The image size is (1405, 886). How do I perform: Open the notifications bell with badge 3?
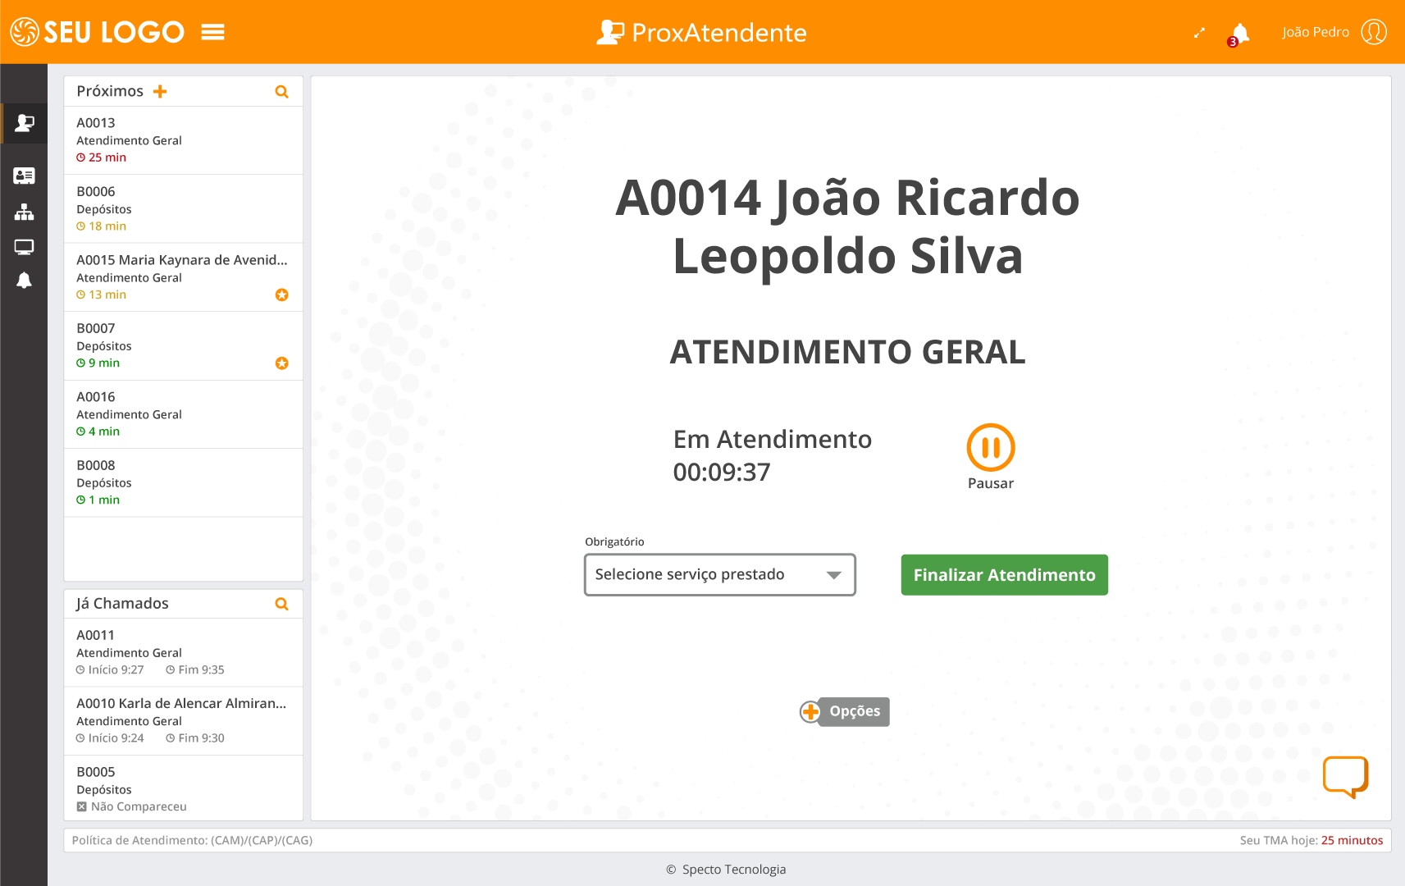coord(1239,34)
